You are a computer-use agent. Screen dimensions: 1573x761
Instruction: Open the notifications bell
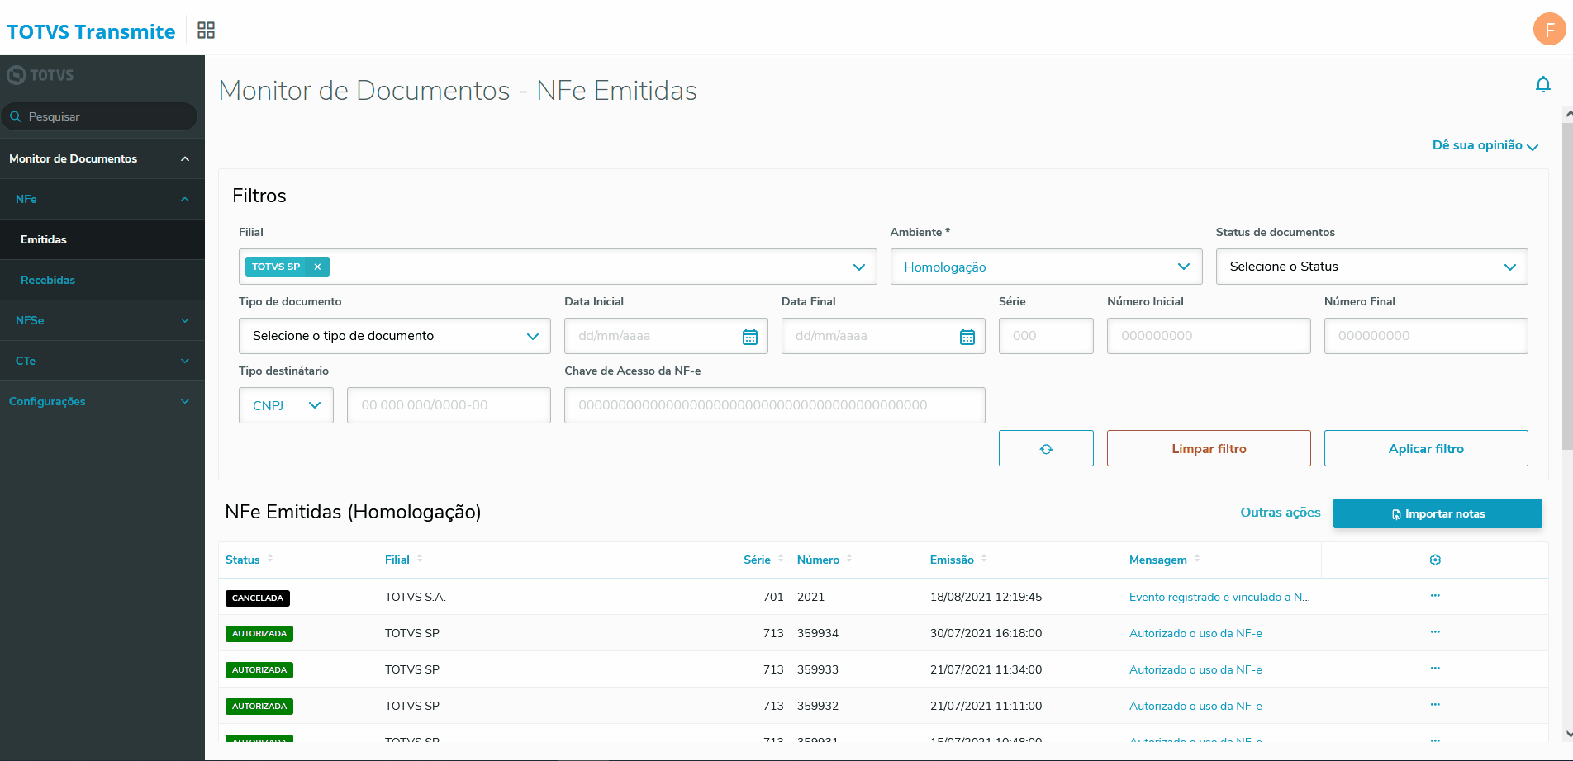tap(1542, 84)
